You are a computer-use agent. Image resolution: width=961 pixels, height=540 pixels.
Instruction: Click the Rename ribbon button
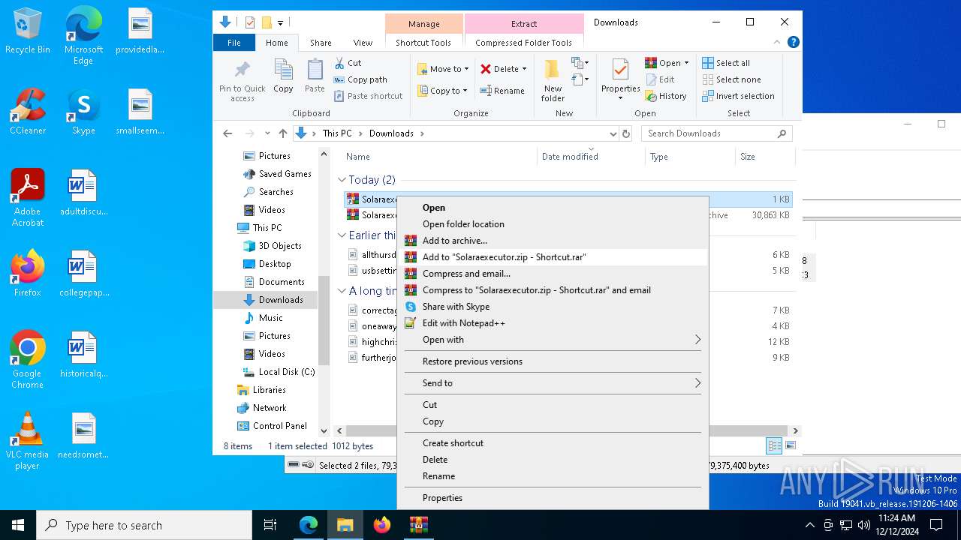click(502, 91)
